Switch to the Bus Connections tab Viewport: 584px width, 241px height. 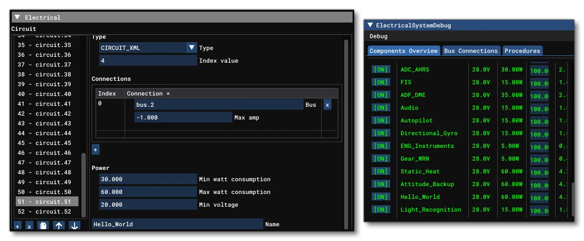(x=471, y=51)
